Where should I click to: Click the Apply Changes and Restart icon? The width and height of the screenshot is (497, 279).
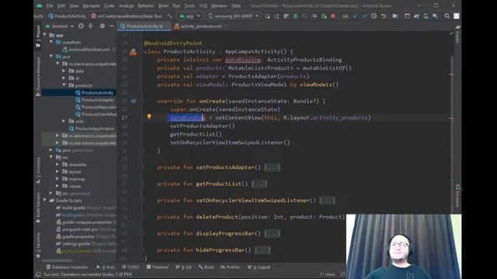tap(276, 15)
